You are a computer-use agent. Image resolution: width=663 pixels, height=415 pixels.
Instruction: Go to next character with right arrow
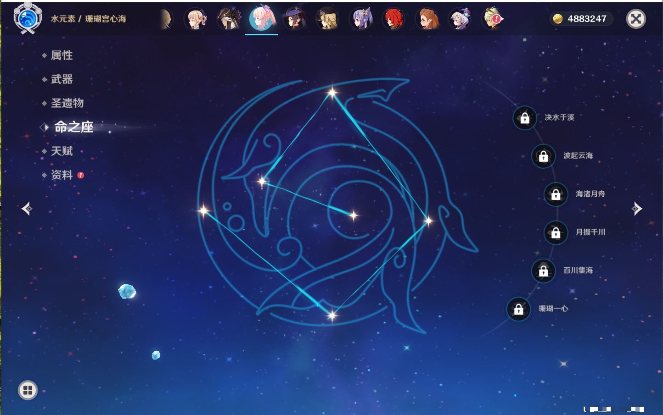click(636, 209)
